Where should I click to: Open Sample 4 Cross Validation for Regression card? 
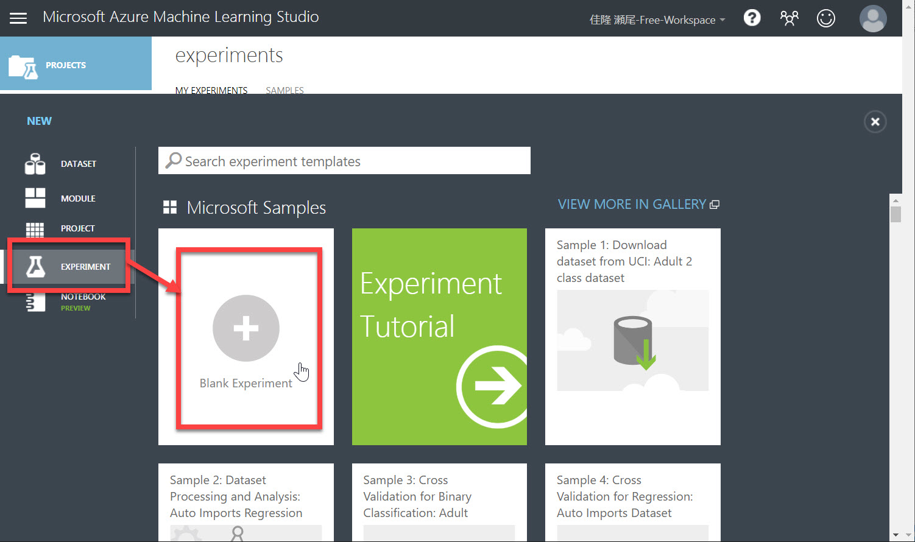point(633,502)
